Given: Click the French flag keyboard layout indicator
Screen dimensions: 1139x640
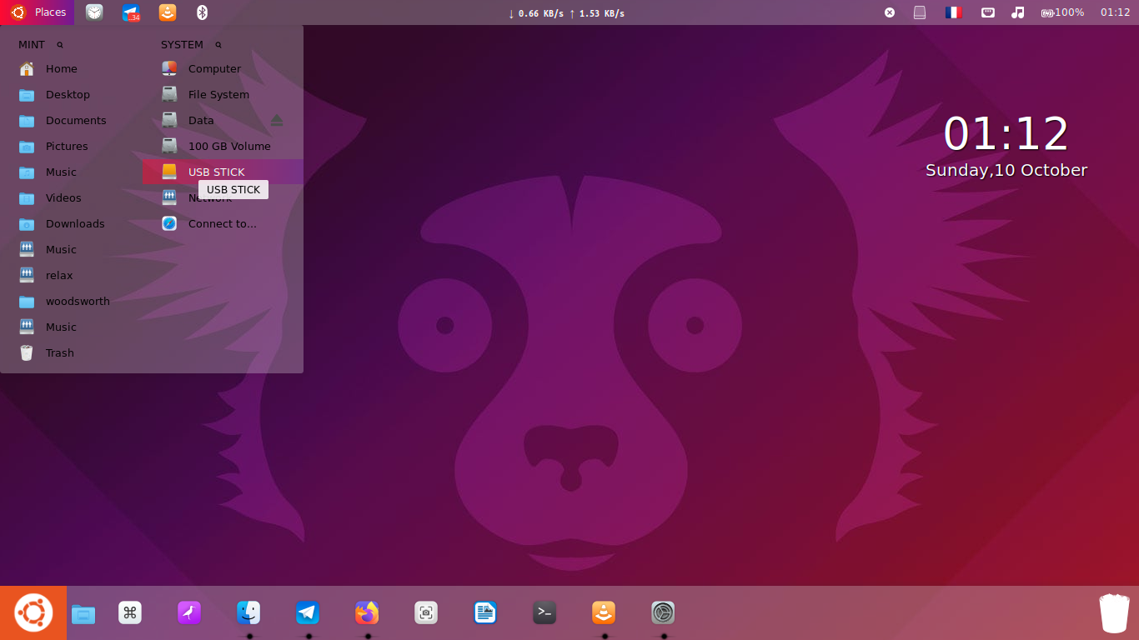Looking at the screenshot, I should [953, 12].
